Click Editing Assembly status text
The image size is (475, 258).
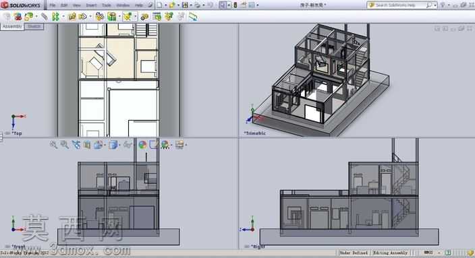click(390, 253)
